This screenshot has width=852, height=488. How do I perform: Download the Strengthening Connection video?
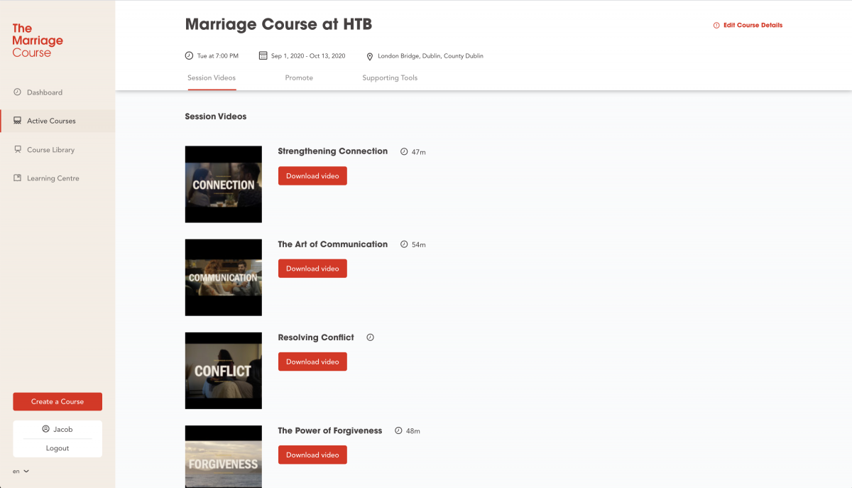tap(312, 175)
